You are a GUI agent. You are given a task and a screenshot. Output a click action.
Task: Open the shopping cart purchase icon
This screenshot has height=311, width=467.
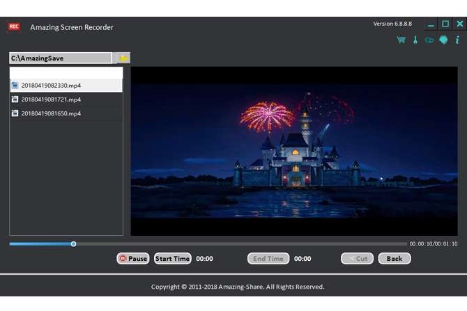[x=401, y=40]
